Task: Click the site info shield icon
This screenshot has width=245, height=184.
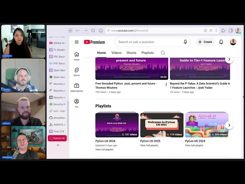Action: pos(108,31)
